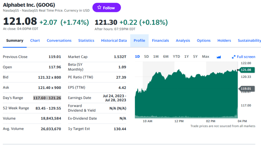Open the Options tab
Screen dimensions: 261x149
coord(204,41)
